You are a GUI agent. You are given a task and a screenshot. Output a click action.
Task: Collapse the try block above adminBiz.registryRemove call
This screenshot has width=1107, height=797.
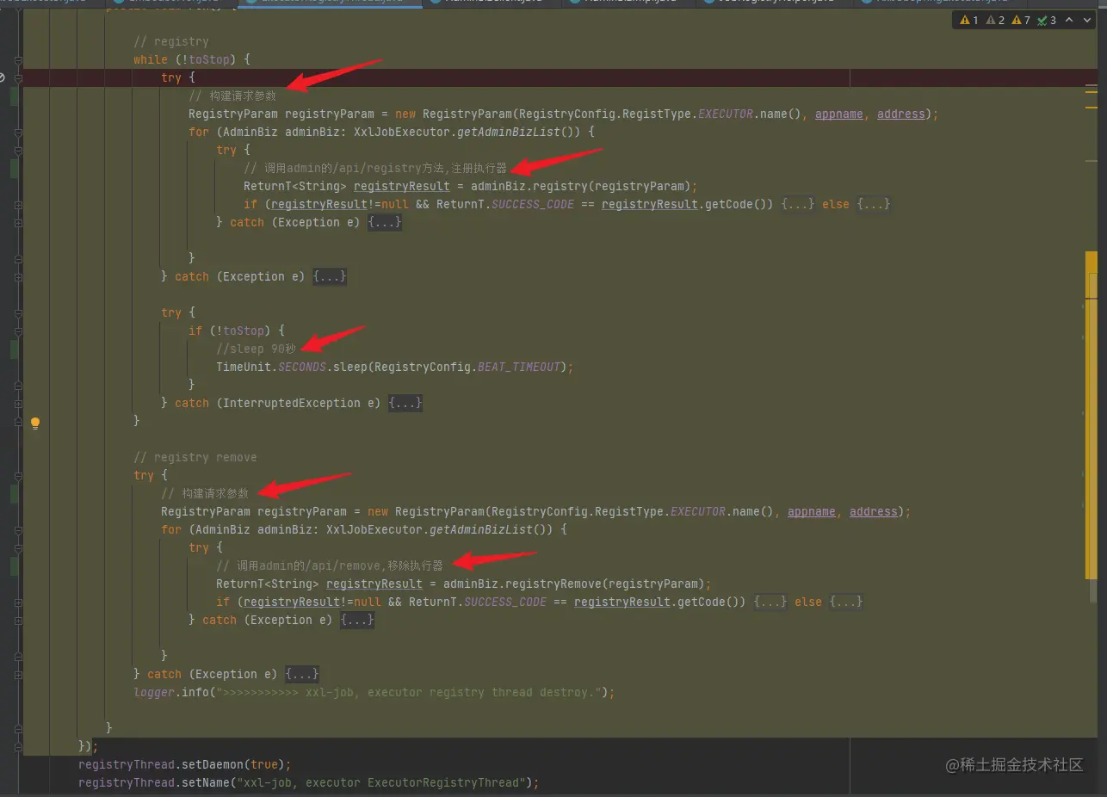coord(18,547)
